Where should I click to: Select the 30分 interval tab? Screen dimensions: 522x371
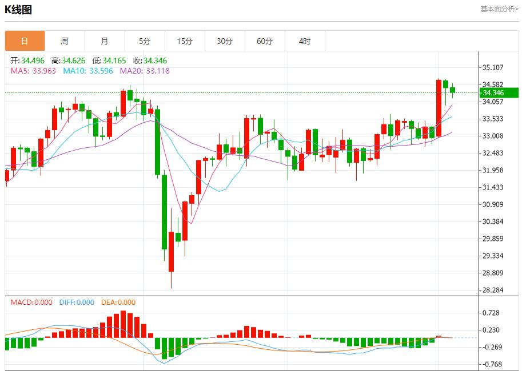[x=225, y=41]
